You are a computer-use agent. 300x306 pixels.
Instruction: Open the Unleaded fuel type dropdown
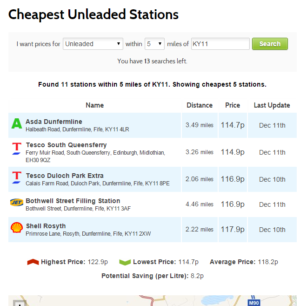pyautogui.click(x=93, y=44)
